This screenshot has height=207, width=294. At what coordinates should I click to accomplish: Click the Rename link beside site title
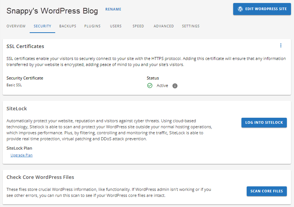click(113, 9)
